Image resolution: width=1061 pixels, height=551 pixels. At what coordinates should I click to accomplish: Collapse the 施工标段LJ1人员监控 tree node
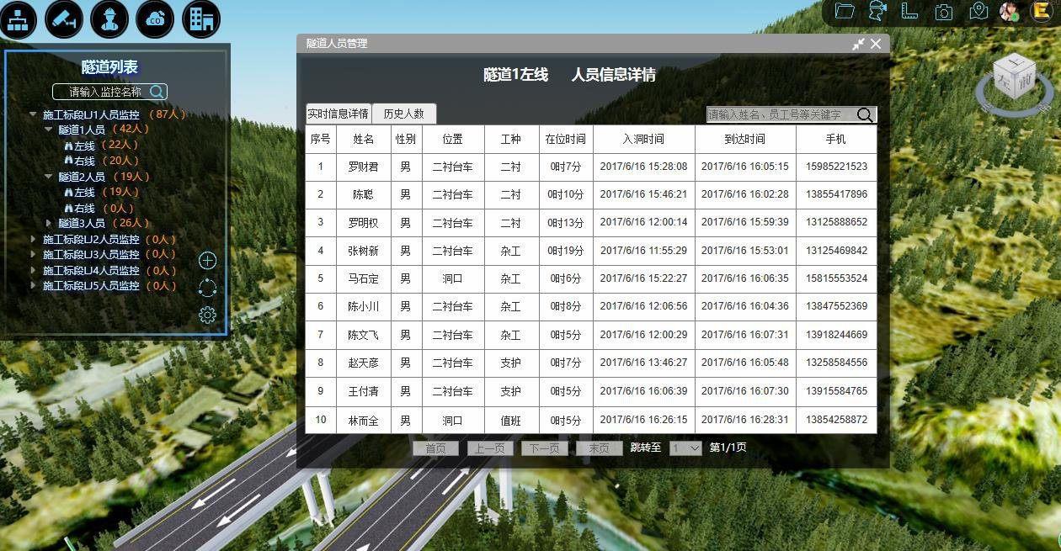tap(33, 114)
